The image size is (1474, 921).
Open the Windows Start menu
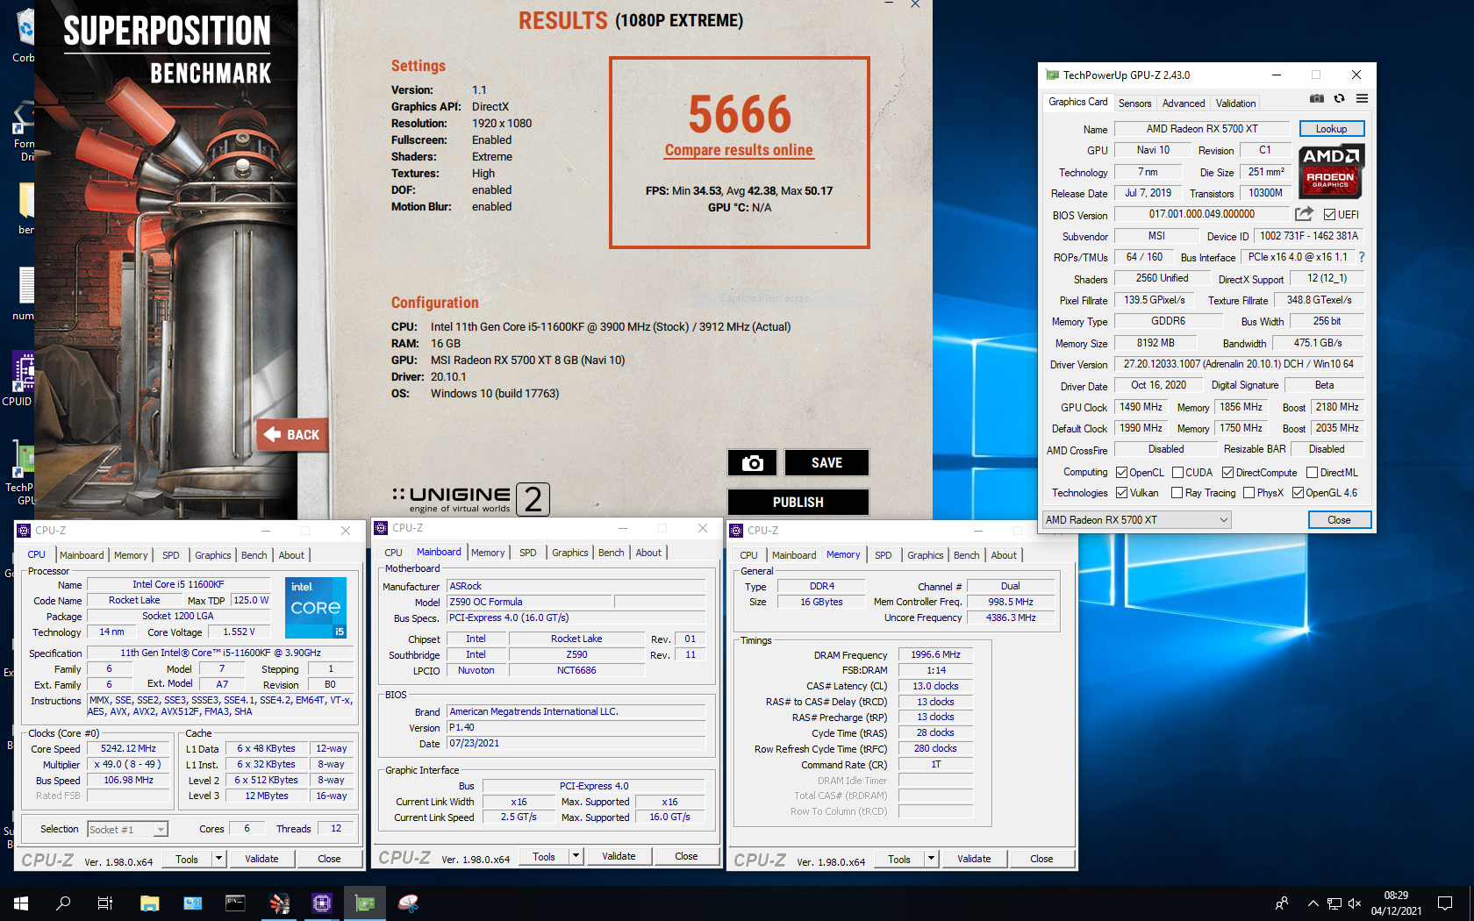pyautogui.click(x=21, y=903)
